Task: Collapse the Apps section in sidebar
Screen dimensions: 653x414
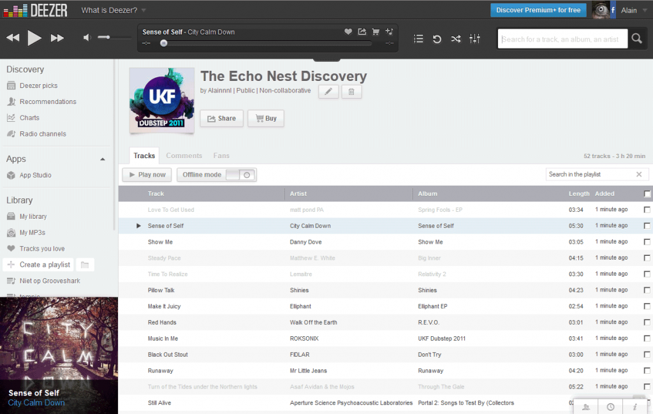Action: click(x=103, y=158)
